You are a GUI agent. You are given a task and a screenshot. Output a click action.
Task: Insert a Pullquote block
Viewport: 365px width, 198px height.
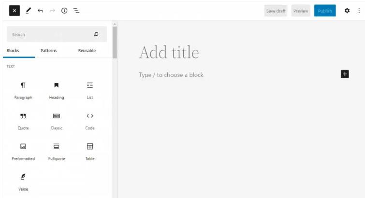(x=56, y=151)
